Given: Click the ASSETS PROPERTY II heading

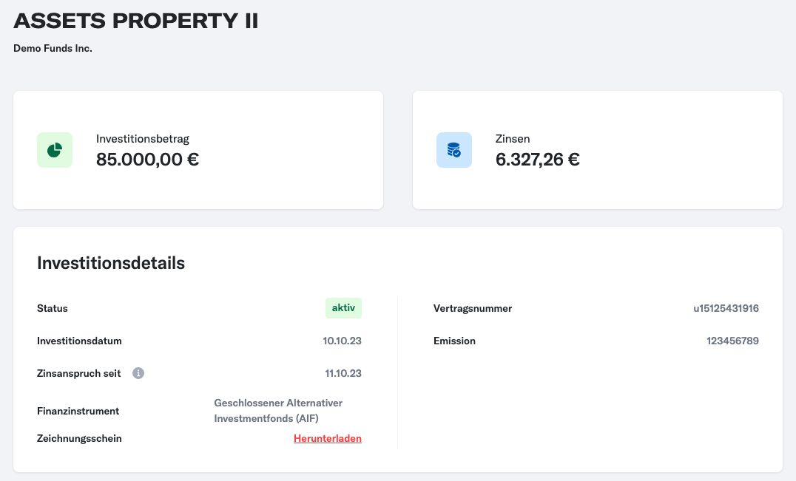Looking at the screenshot, I should tap(136, 21).
